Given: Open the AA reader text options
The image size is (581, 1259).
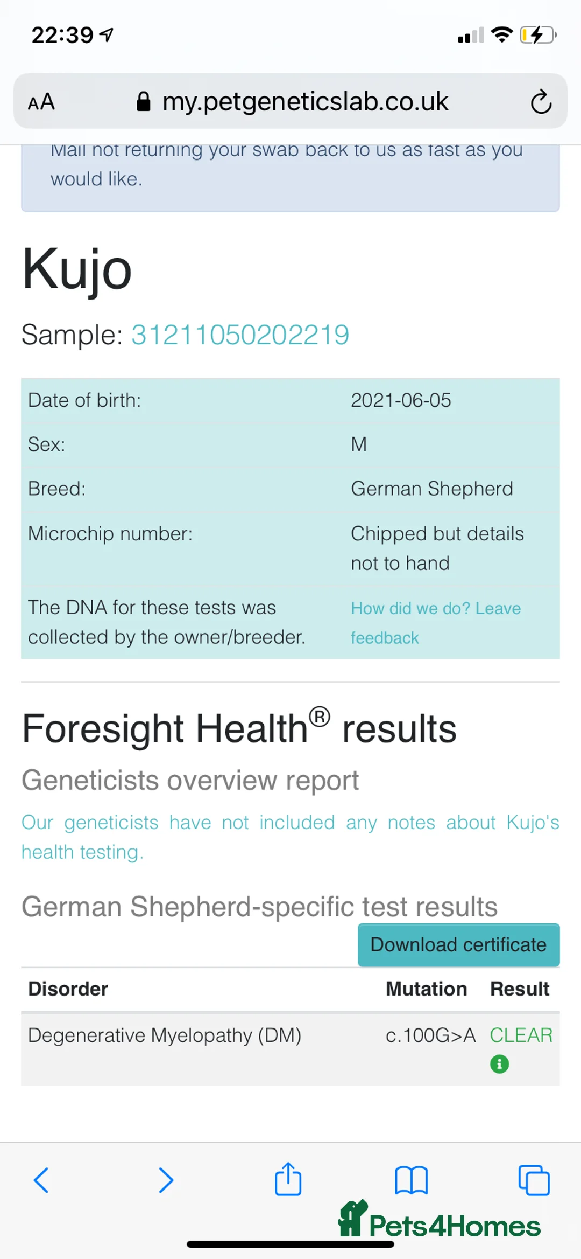Looking at the screenshot, I should (x=41, y=101).
